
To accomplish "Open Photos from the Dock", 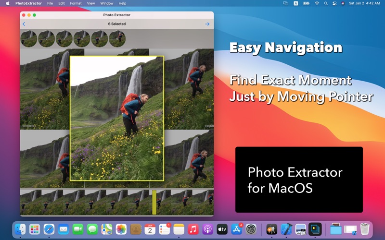I will tap(121, 229).
